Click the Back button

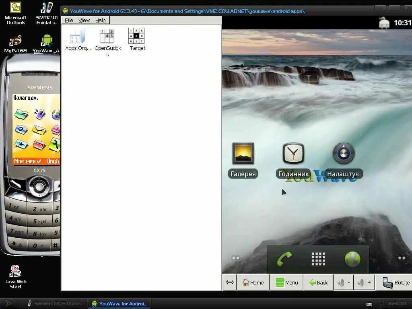319,282
